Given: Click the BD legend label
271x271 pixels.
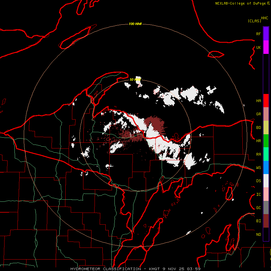Looking at the screenshot, I should [x=258, y=128].
